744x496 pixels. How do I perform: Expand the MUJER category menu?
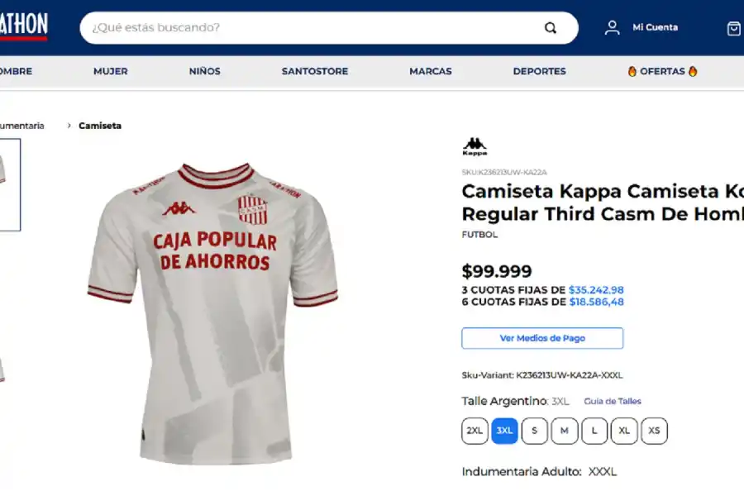coord(111,71)
